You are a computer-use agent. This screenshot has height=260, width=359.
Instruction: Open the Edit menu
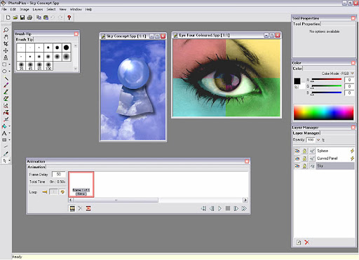pos(13,9)
